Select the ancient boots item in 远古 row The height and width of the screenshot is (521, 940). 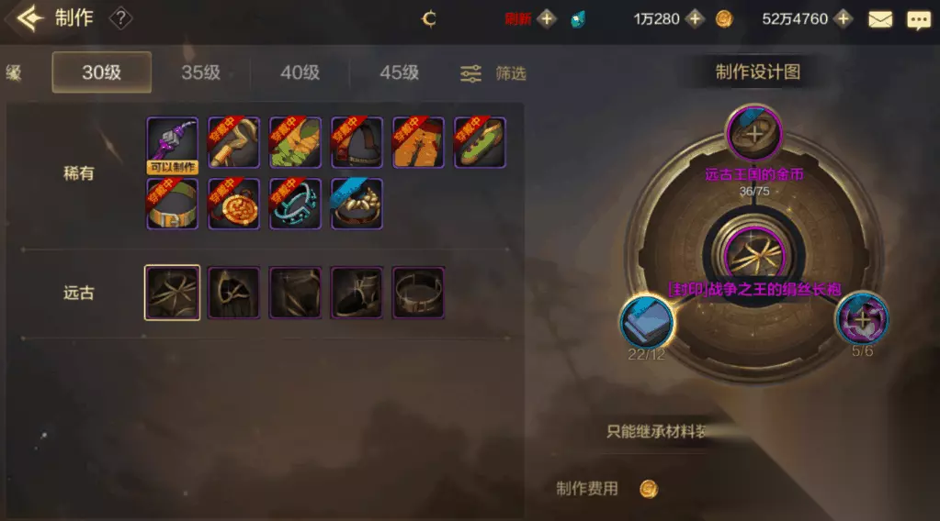coord(357,293)
